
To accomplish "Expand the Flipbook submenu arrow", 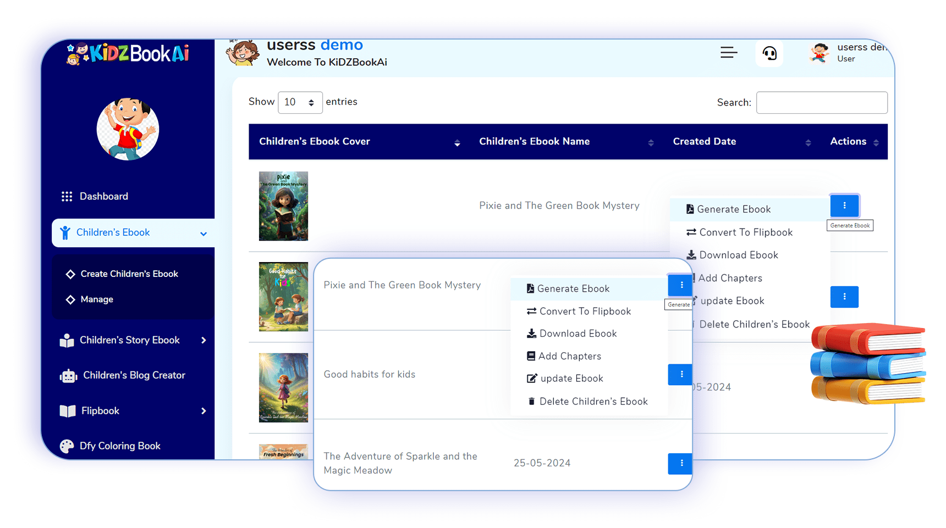I will coord(204,411).
